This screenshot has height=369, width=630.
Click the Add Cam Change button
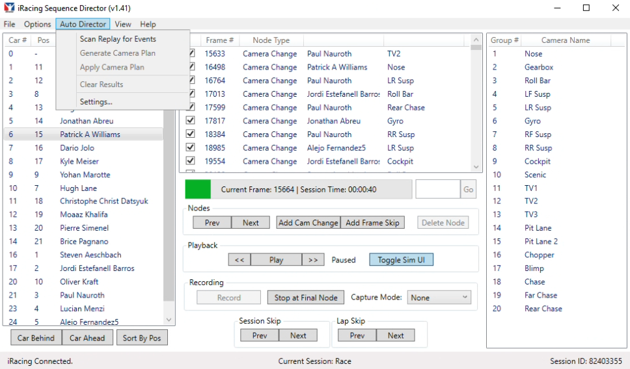click(x=308, y=223)
